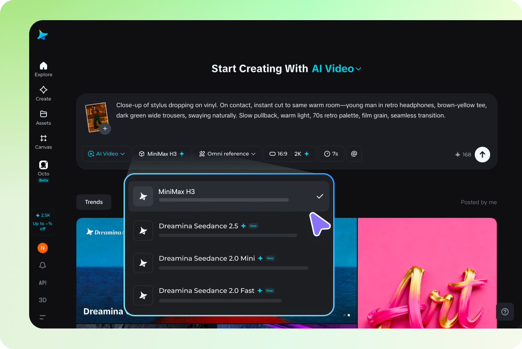Select Dreamina Seedance 2.5 model
The width and height of the screenshot is (522, 349).
click(x=229, y=230)
